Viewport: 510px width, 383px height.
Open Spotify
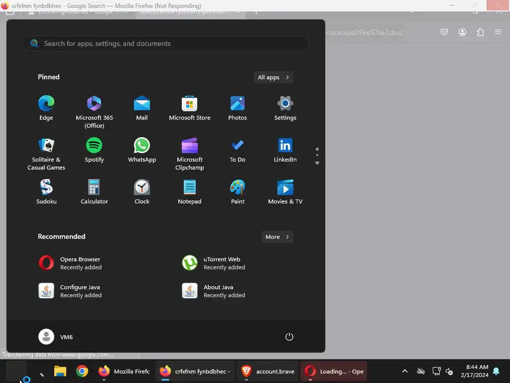(94, 151)
